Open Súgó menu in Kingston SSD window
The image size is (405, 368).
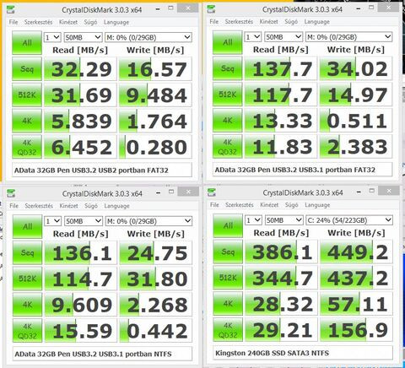291,205
